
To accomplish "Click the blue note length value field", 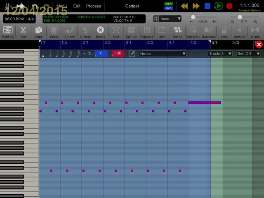I will (101, 54).
